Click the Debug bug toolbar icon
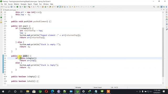 coord(20,7)
